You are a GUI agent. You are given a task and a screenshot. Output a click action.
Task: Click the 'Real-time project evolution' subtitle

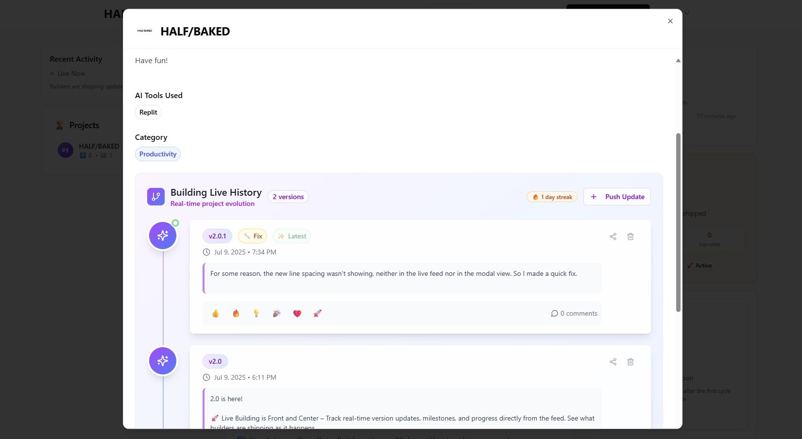click(212, 203)
